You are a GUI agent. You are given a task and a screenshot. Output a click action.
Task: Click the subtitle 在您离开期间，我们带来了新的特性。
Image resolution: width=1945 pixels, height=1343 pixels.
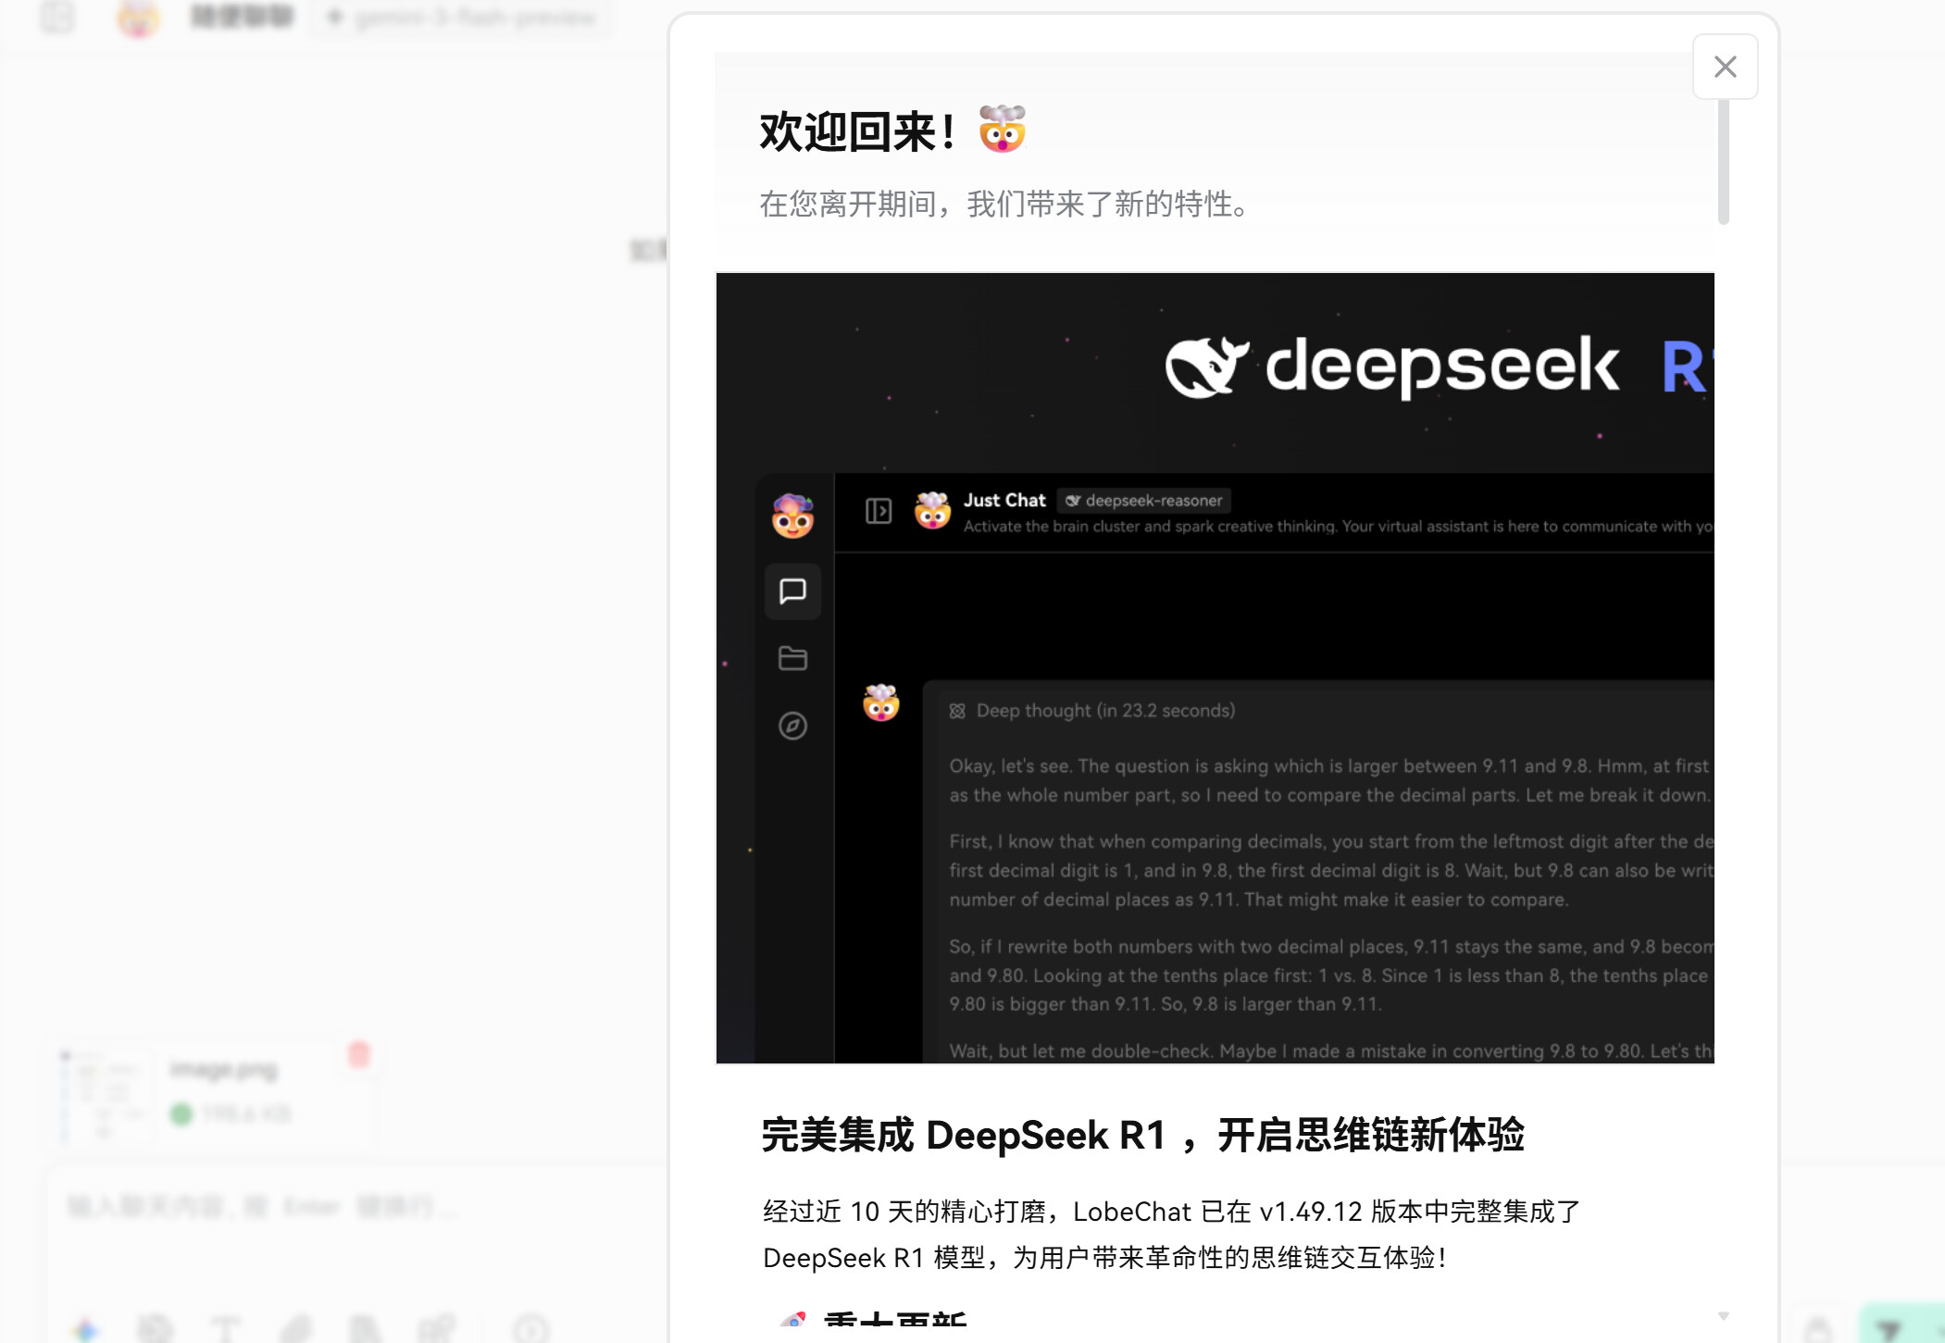pos(1005,204)
